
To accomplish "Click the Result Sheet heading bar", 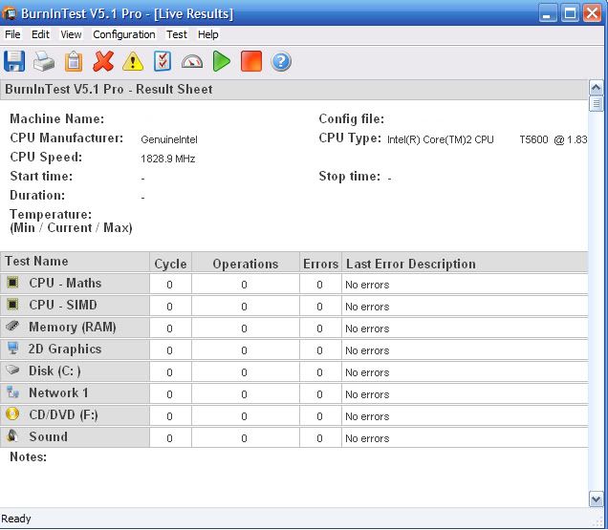I will pos(293,90).
